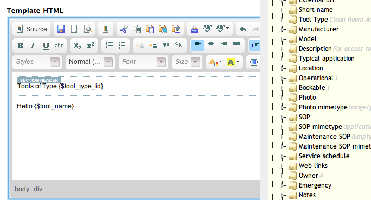Click the SOP folder icon
The width and height of the screenshot is (371, 200).
293,117
